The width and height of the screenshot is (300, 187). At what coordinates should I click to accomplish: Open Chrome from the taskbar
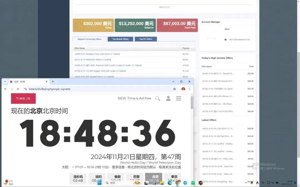pyautogui.click(x=177, y=183)
